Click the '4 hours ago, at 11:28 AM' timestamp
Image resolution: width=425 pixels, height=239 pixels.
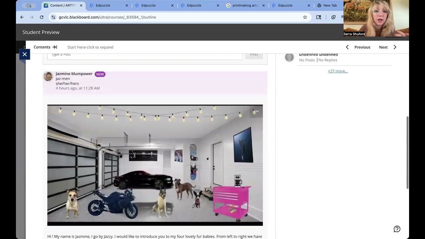[x=78, y=88]
